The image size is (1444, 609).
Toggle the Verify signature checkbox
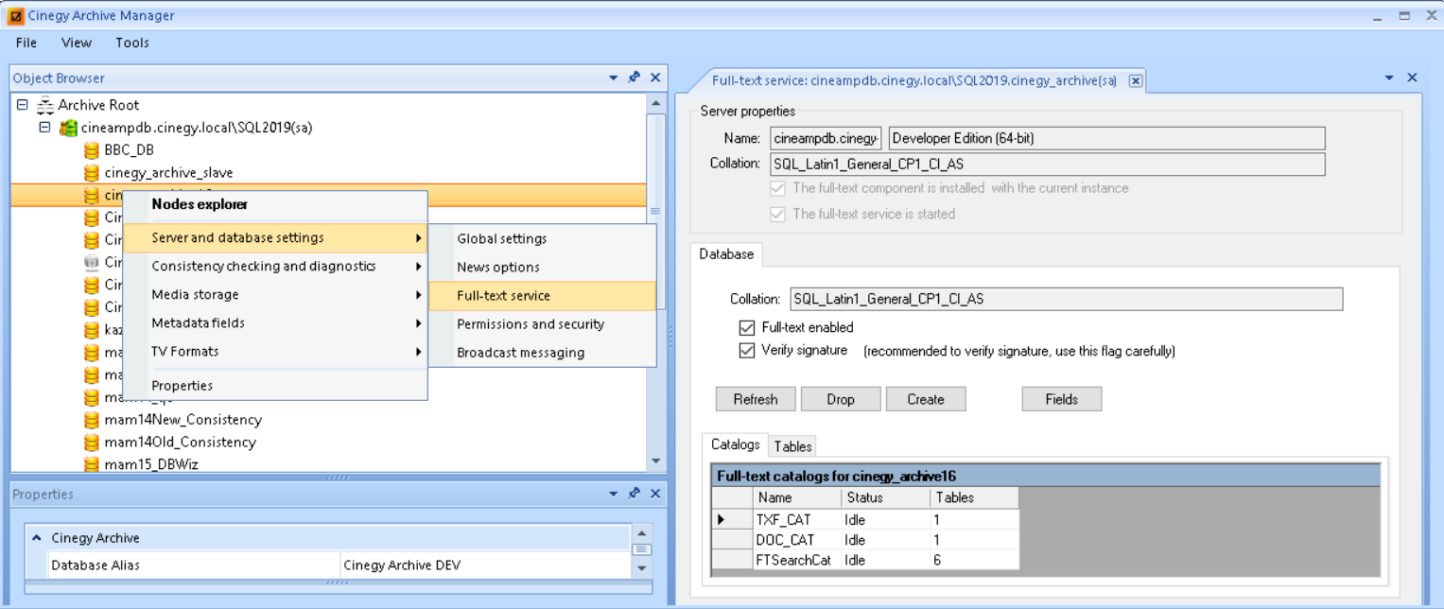tap(746, 350)
